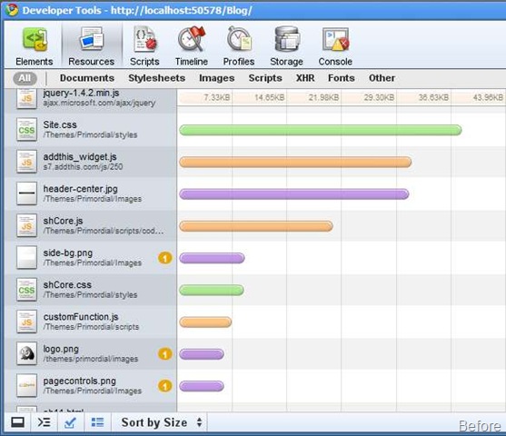The width and height of the screenshot is (506, 436).
Task: Toggle small resource rows view
Action: click(97, 422)
